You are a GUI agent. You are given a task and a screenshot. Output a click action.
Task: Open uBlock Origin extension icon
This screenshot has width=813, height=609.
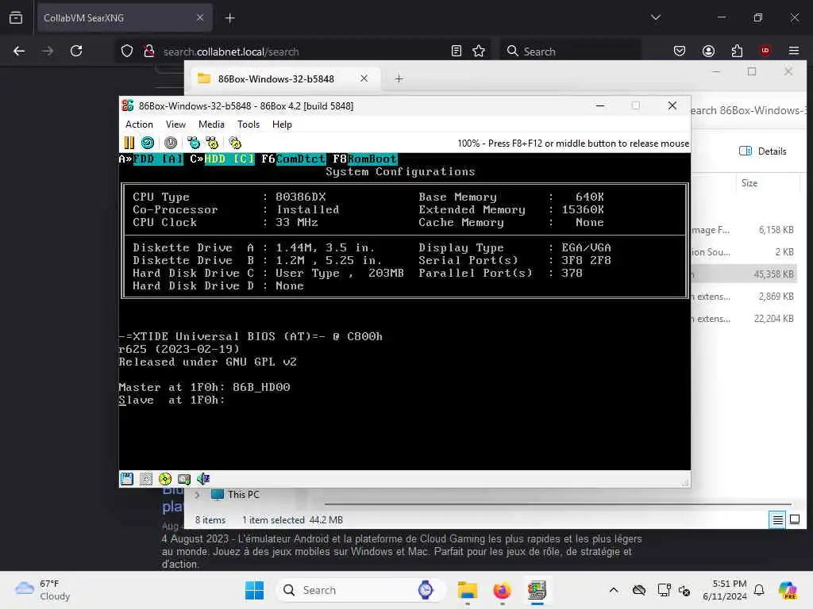click(765, 51)
